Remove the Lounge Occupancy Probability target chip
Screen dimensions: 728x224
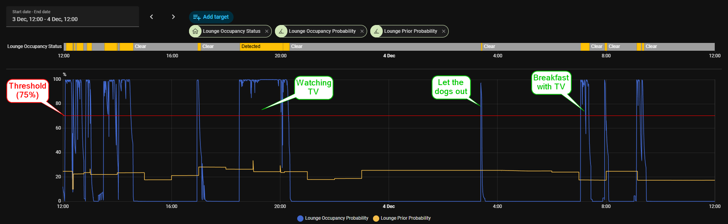(362, 31)
